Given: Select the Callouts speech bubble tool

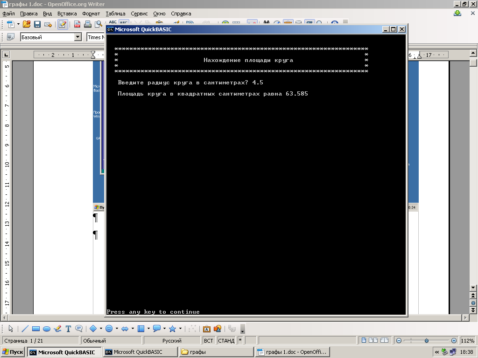Looking at the screenshot, I should [x=78, y=329].
